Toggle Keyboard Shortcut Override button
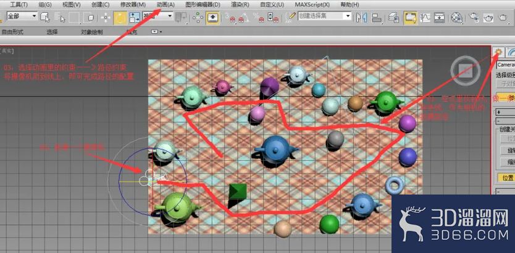The width and height of the screenshot is (515, 253). (x=212, y=18)
